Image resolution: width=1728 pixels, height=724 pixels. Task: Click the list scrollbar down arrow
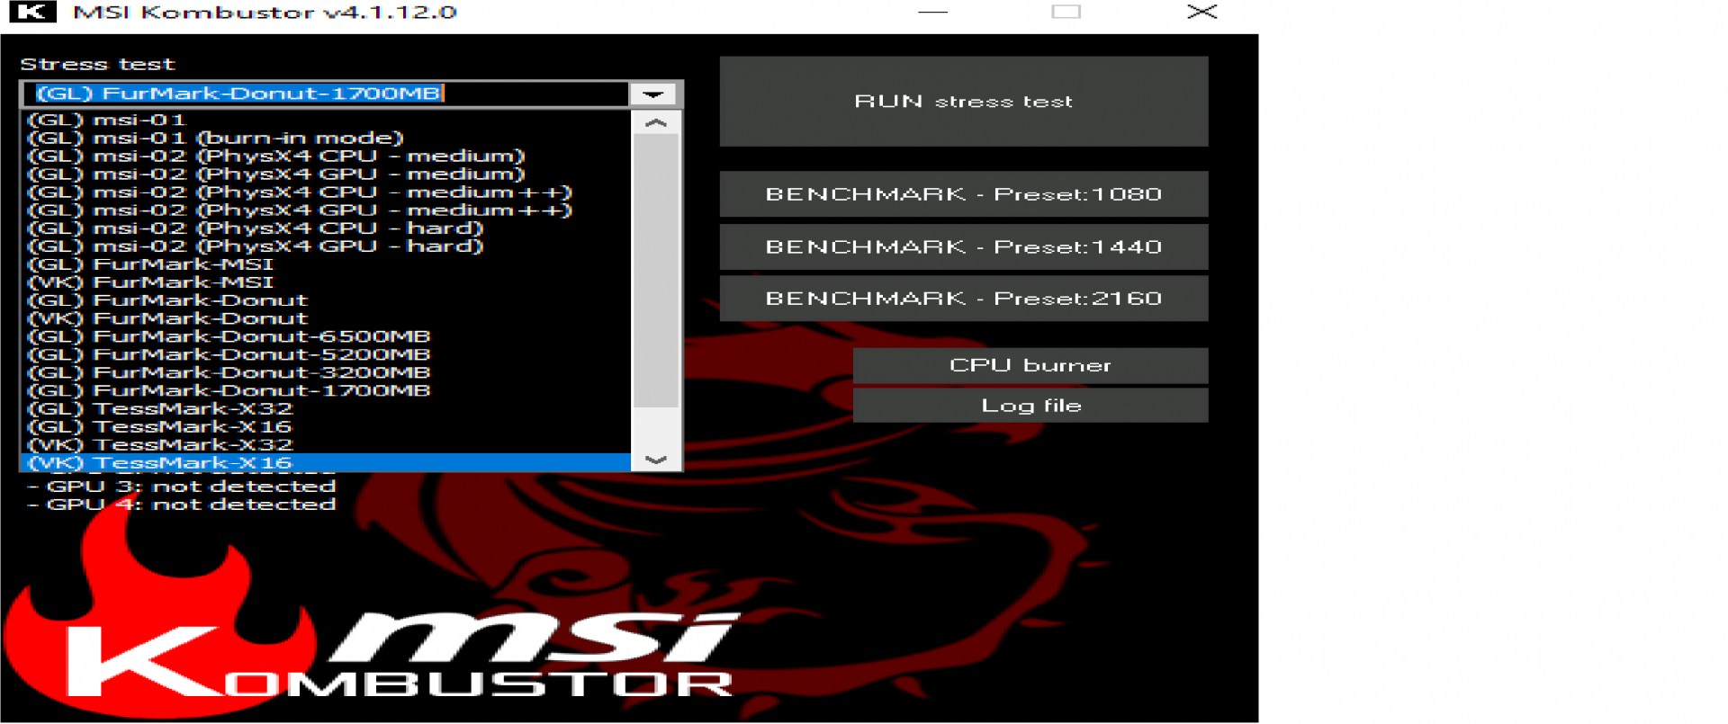pyautogui.click(x=656, y=460)
